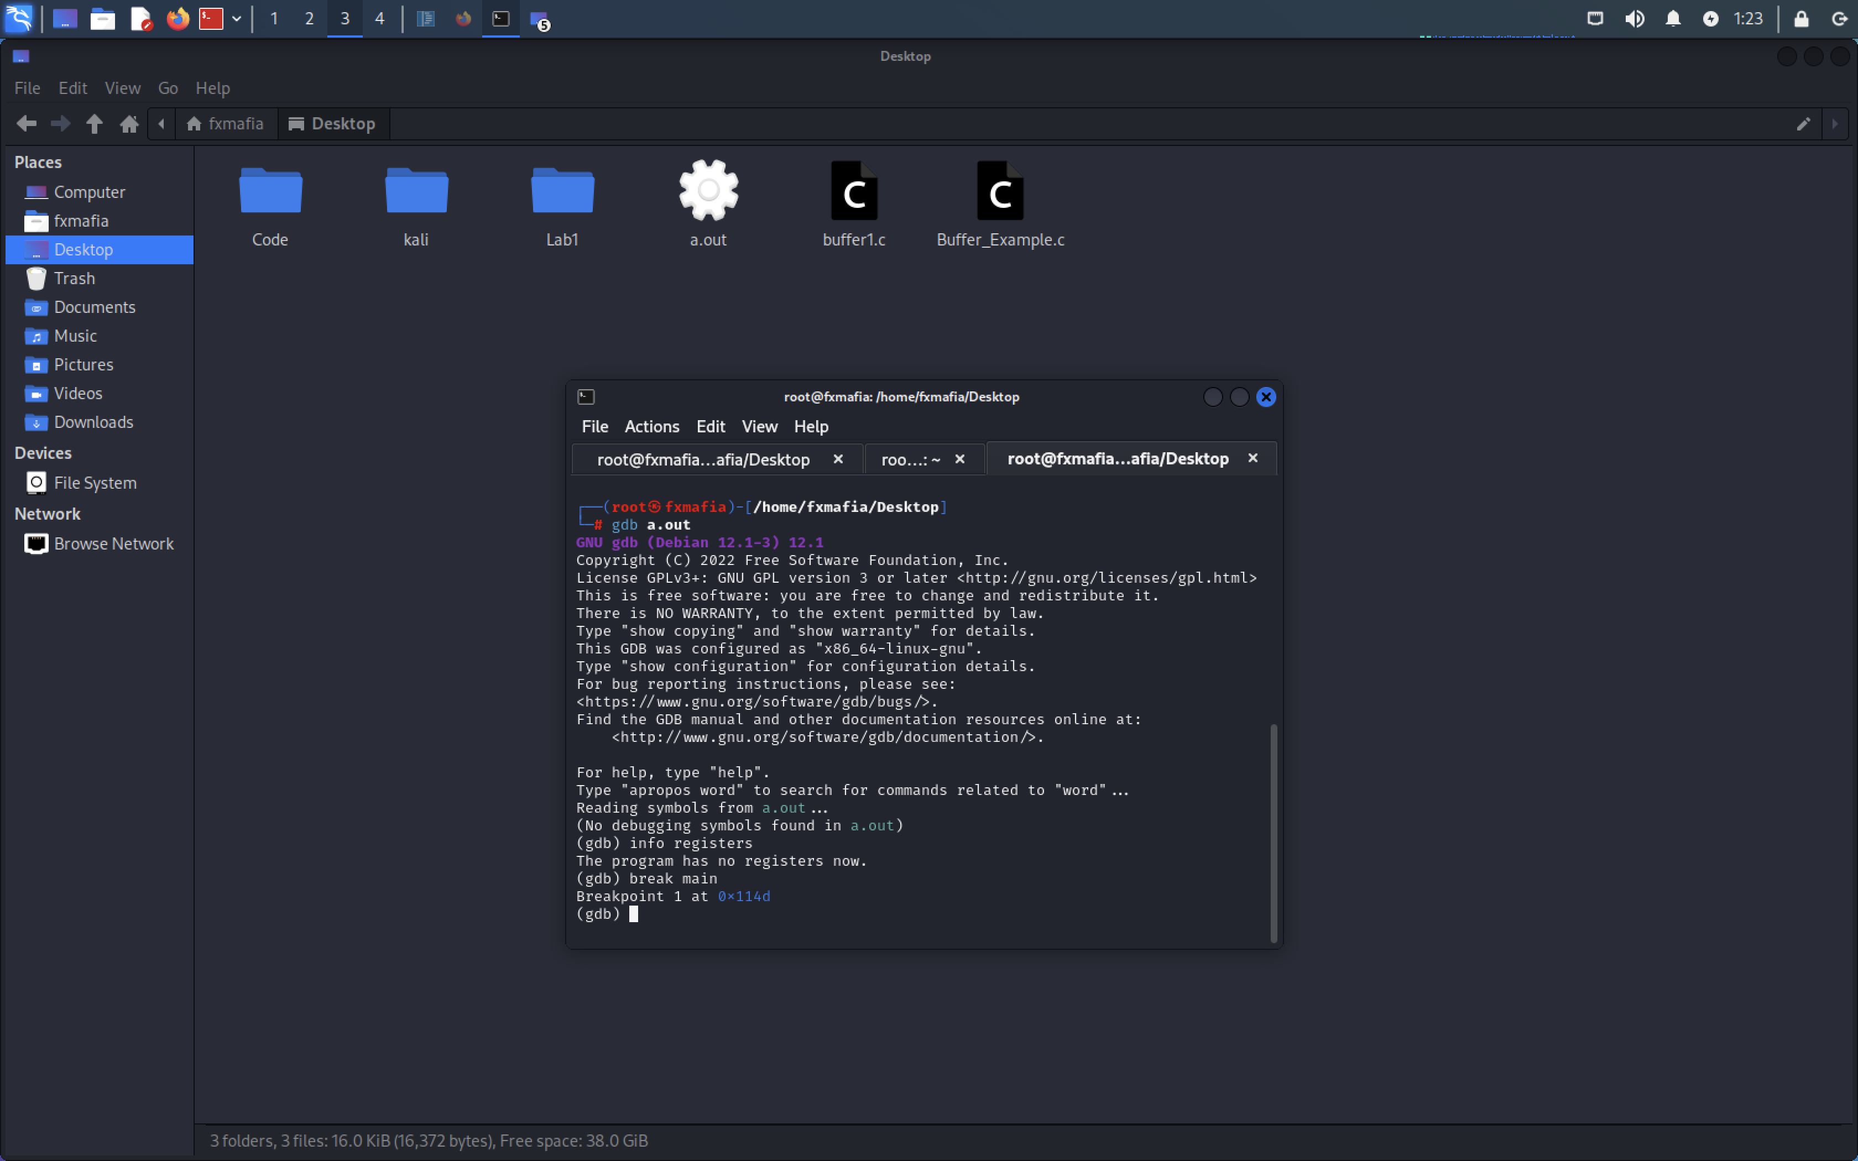Open terminal File menu
Image resolution: width=1858 pixels, height=1161 pixels.
[x=595, y=427]
